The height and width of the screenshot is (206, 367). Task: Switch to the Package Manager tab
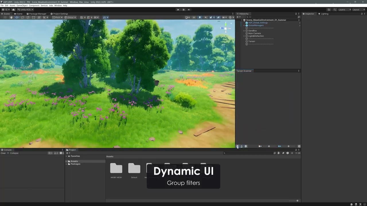coord(36,14)
